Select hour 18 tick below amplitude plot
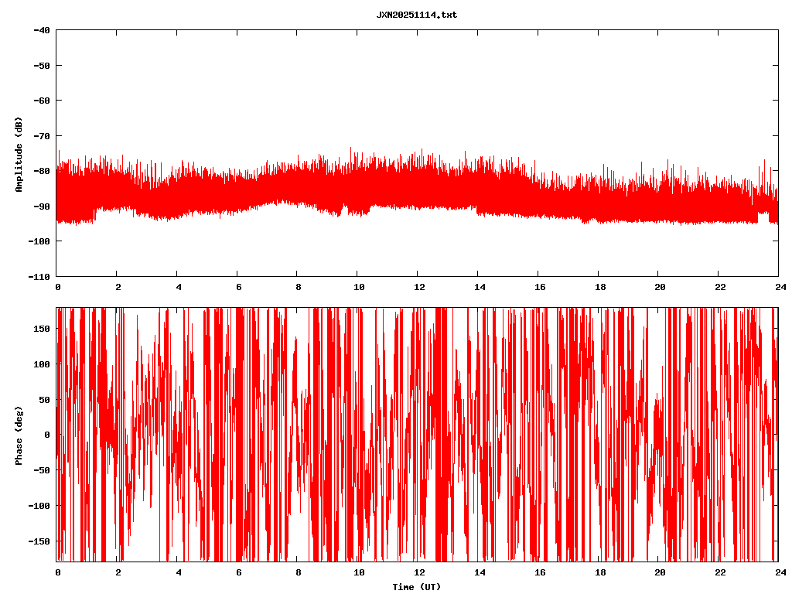This screenshot has height=594, width=792. point(599,286)
